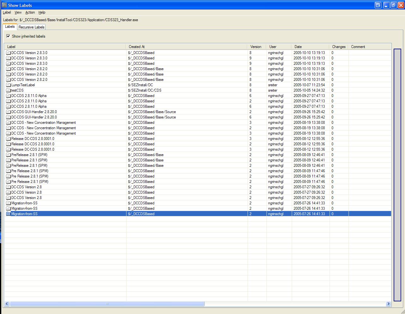This screenshot has width=405, height=314.
Task: Click the LumpiTestLabel row's label icon
Action: pos(9,85)
